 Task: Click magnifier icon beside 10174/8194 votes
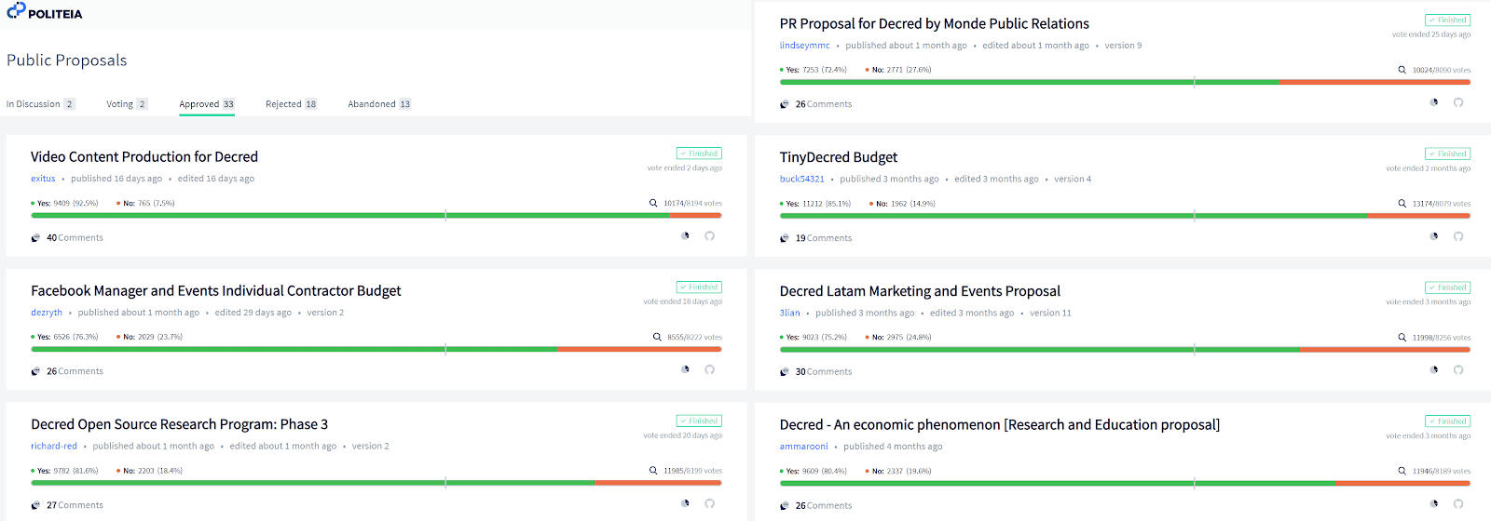tap(653, 203)
